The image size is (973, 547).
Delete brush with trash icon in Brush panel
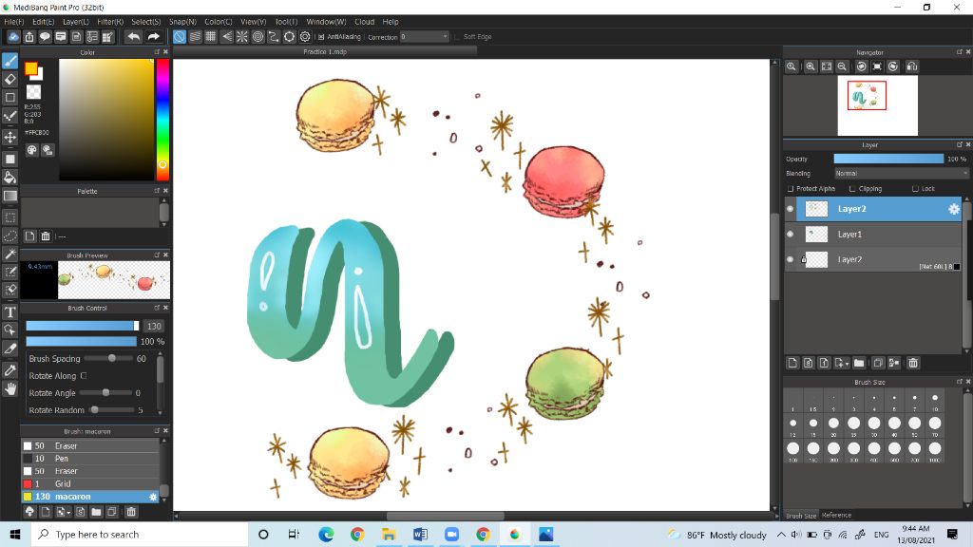pyautogui.click(x=131, y=512)
